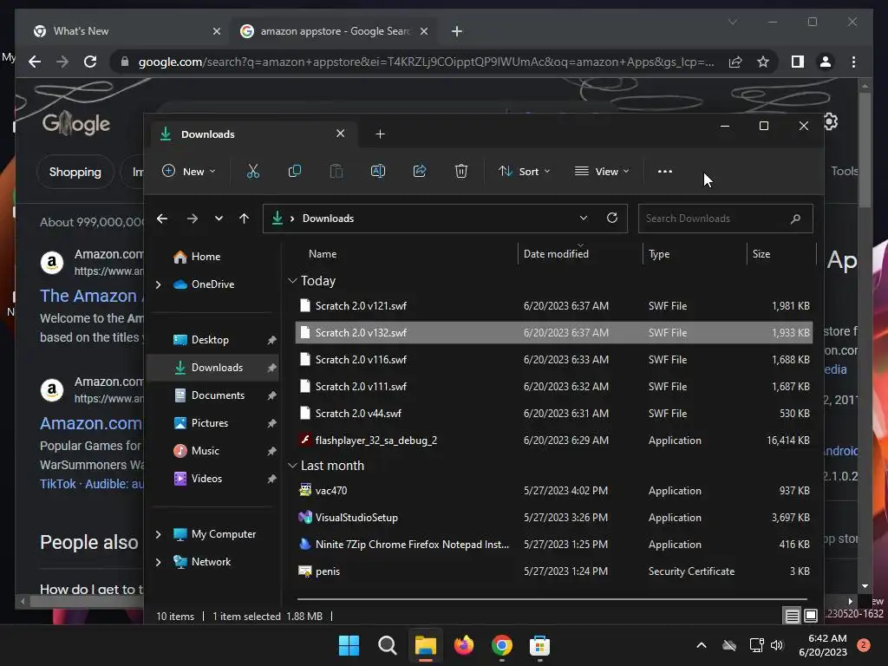Go forward in File Explorer navigation
The width and height of the screenshot is (888, 666).
[193, 219]
